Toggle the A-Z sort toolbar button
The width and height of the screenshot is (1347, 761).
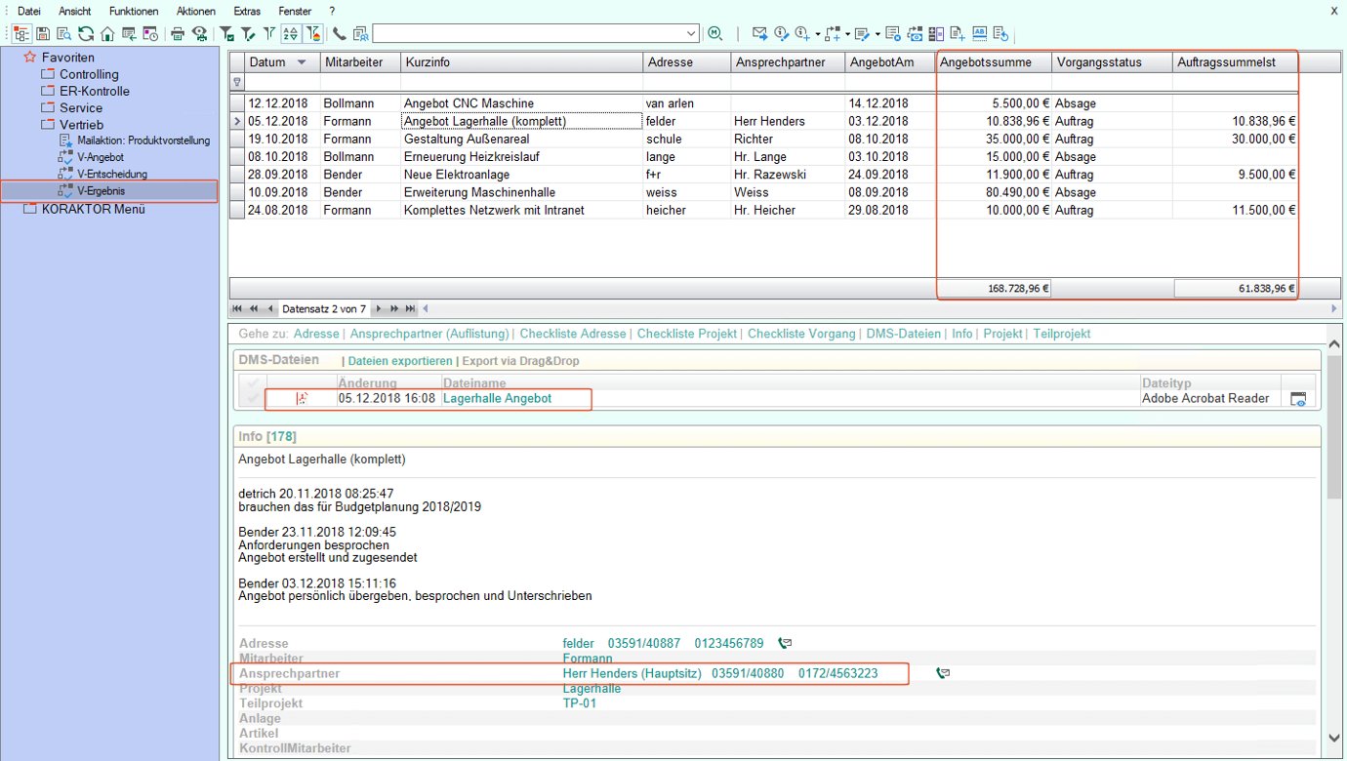click(x=290, y=33)
